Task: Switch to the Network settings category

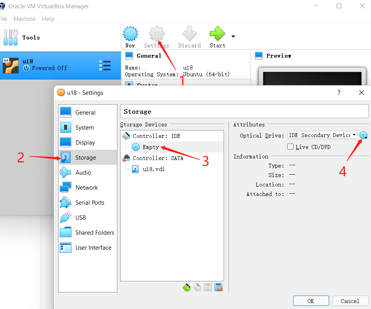Action: click(x=87, y=188)
